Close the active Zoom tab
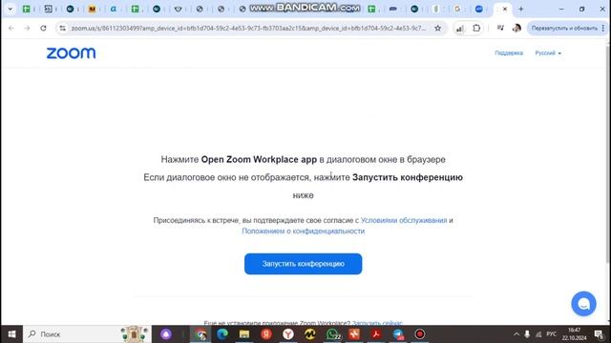 (x=505, y=9)
